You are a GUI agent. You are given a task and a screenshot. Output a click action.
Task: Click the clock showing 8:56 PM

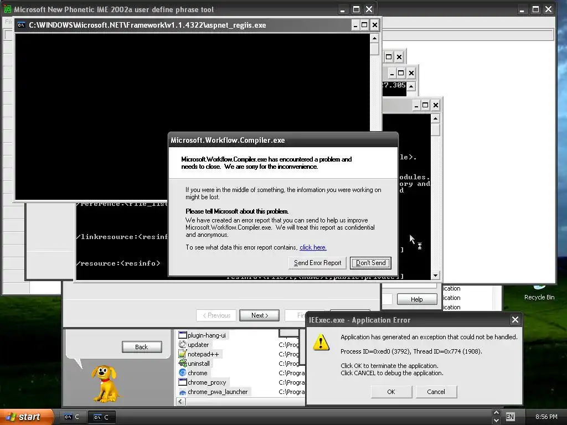coord(546,417)
